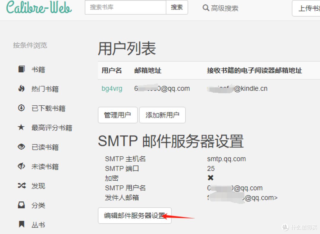
Task: Click the inbox icon for 分类
Action: (x=21, y=205)
